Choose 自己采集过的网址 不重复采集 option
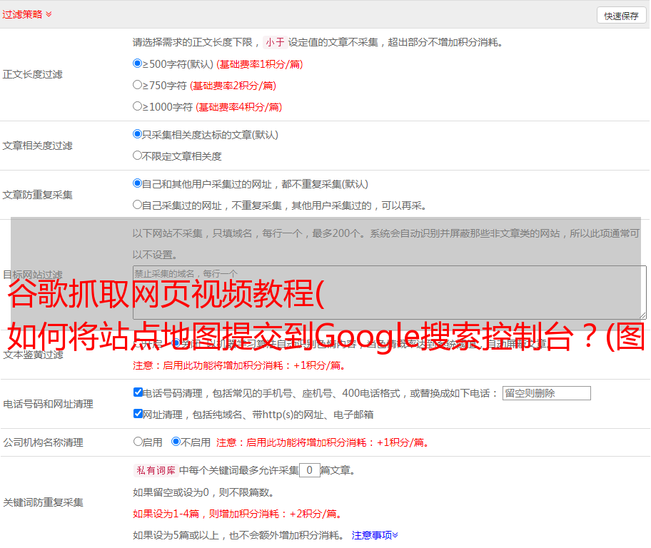The height and width of the screenshot is (548, 651). 138,205
